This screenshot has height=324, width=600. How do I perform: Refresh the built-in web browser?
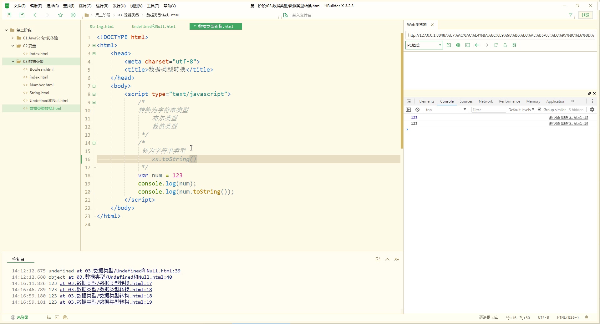496,45
